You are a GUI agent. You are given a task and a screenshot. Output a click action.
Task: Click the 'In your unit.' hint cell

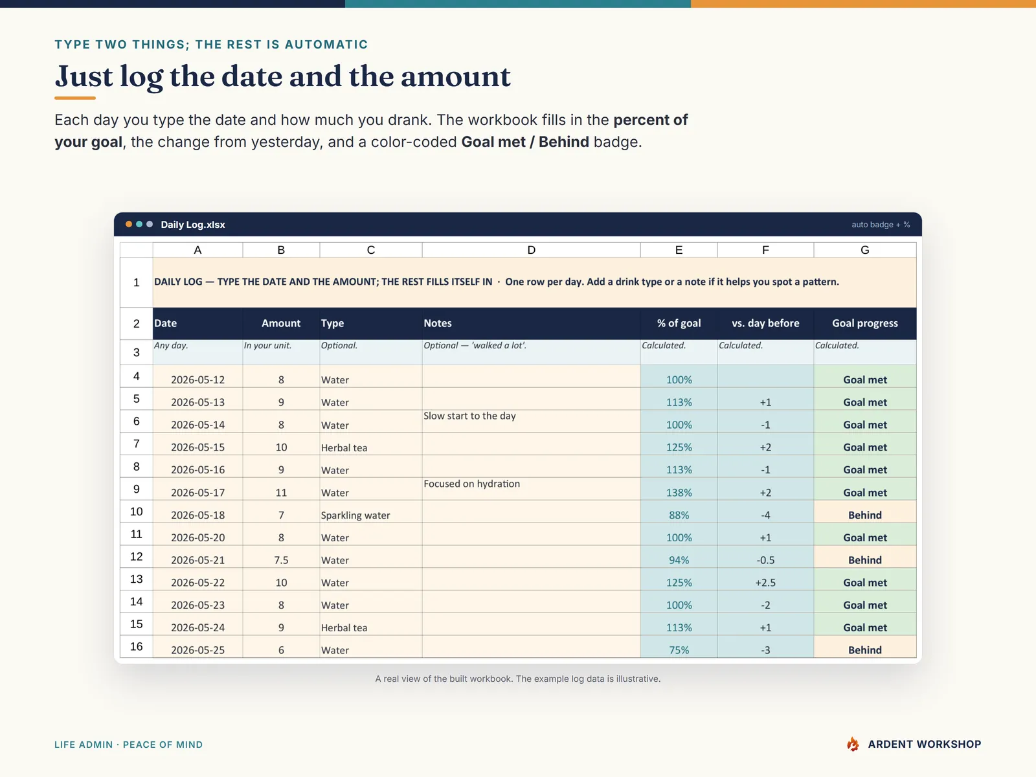(281, 352)
